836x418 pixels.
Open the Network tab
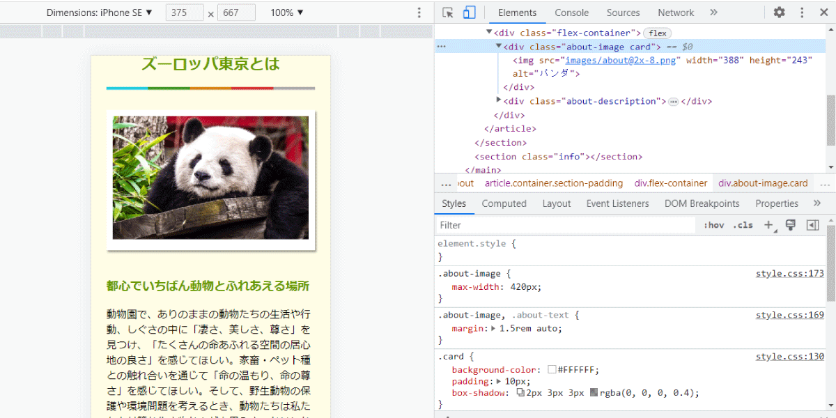coord(676,13)
